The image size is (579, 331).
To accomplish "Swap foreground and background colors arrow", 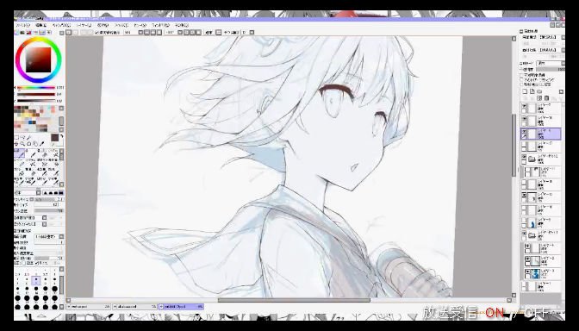I will click(x=61, y=136).
